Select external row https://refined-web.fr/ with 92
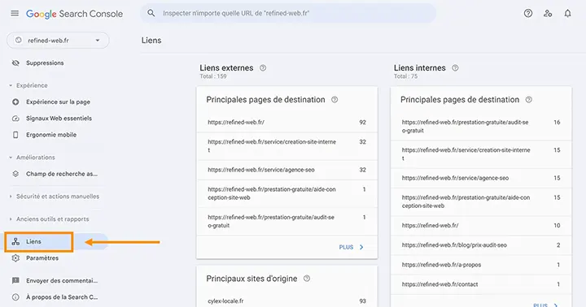 (286, 123)
